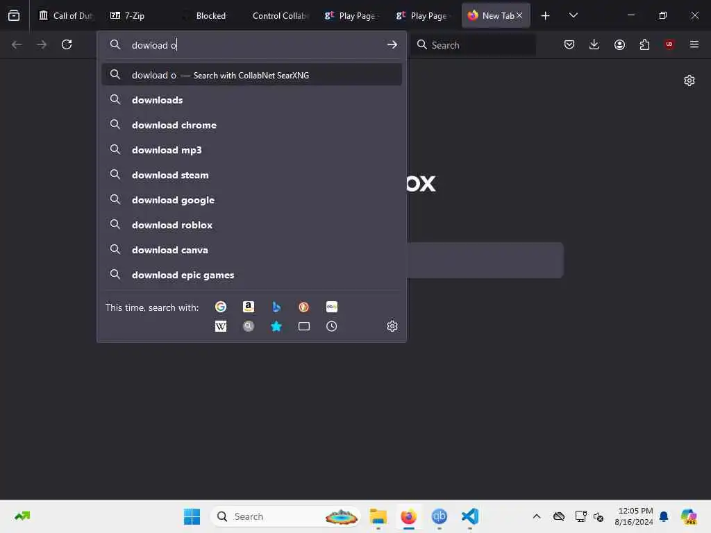This screenshot has width=711, height=533.
Task: Search this time with Amazon
Action: pyautogui.click(x=249, y=307)
